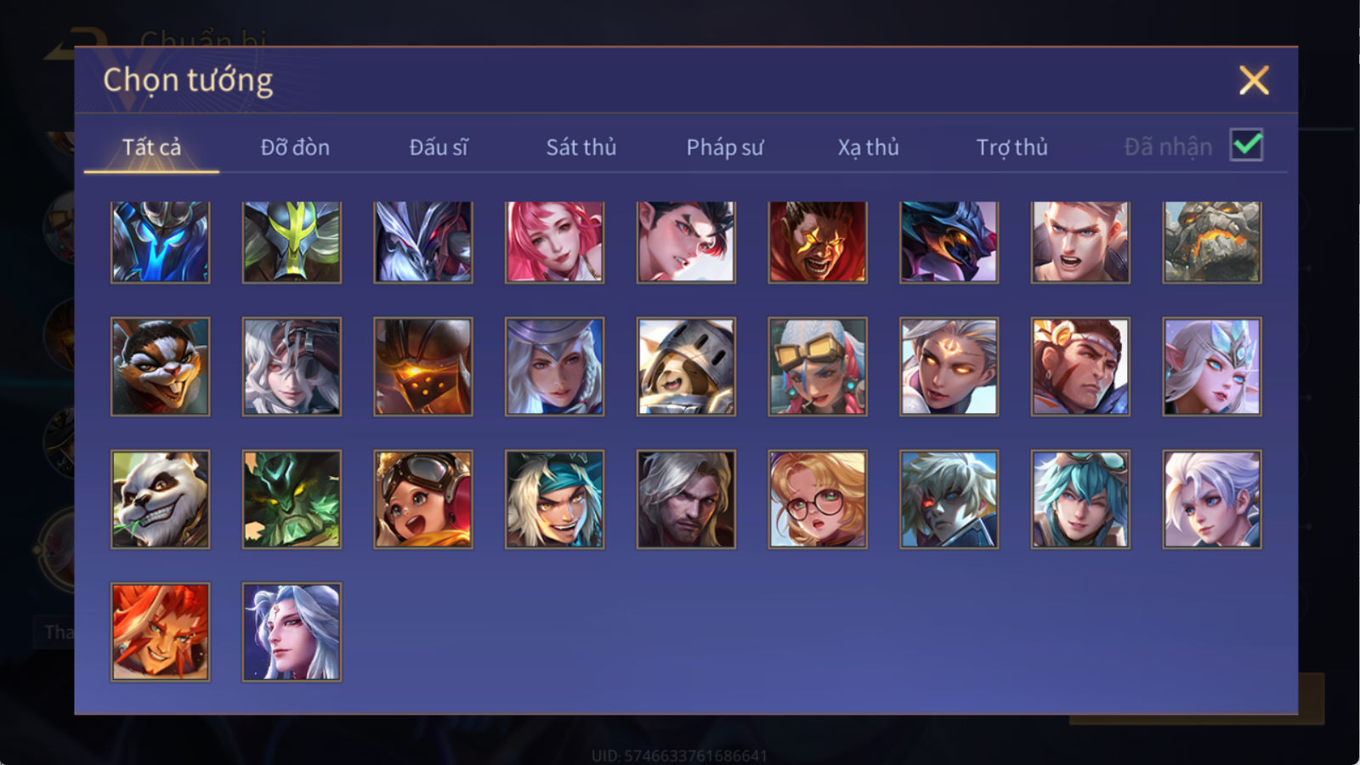Pick the blue glowing armored hero
The width and height of the screenshot is (1360, 765).
(160, 242)
